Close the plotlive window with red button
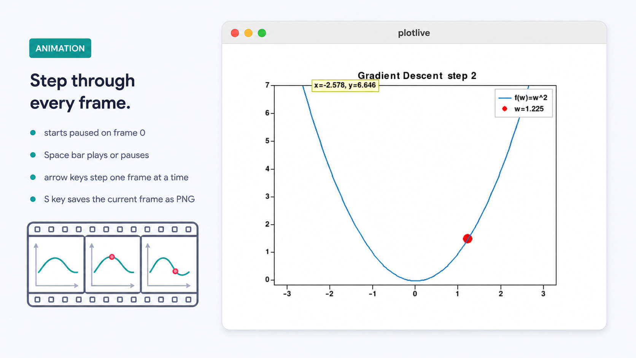 (x=235, y=33)
